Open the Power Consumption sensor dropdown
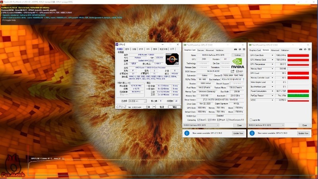The image size is (318, 179). coord(272,91)
